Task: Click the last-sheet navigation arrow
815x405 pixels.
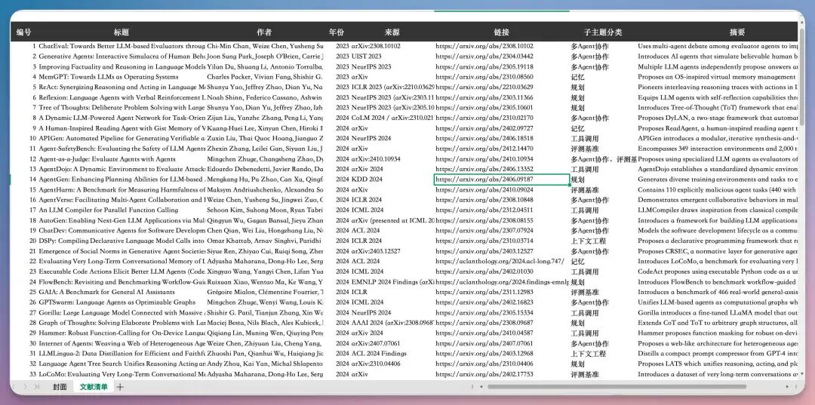Action: (x=36, y=387)
